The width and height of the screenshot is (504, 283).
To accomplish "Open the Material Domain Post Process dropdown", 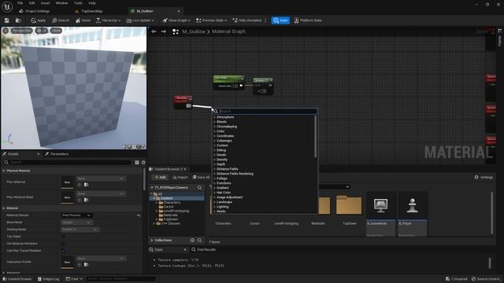I will tap(76, 215).
